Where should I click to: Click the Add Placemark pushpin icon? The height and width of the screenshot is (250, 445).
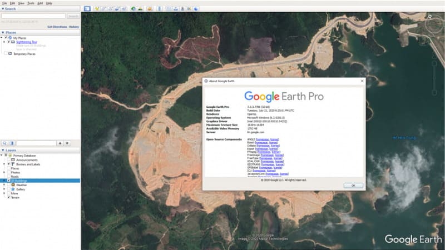click(97, 9)
